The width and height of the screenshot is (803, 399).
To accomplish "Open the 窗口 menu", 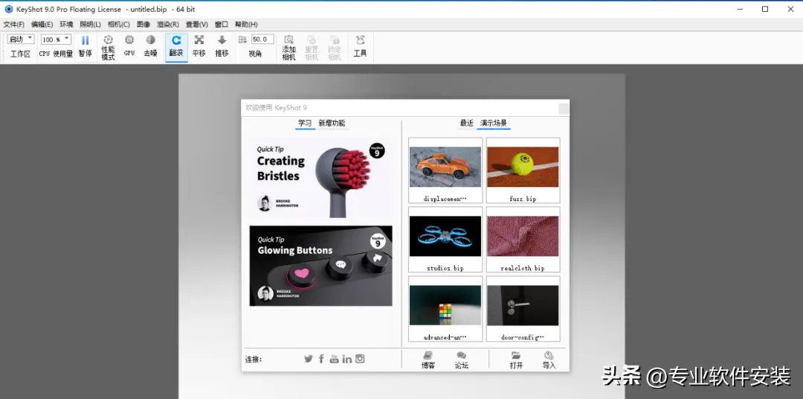I will (222, 25).
